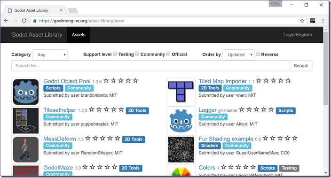Viewport: 331px width, 178px height.
Task: Open the JB browser extension icon
Action: (313, 21)
